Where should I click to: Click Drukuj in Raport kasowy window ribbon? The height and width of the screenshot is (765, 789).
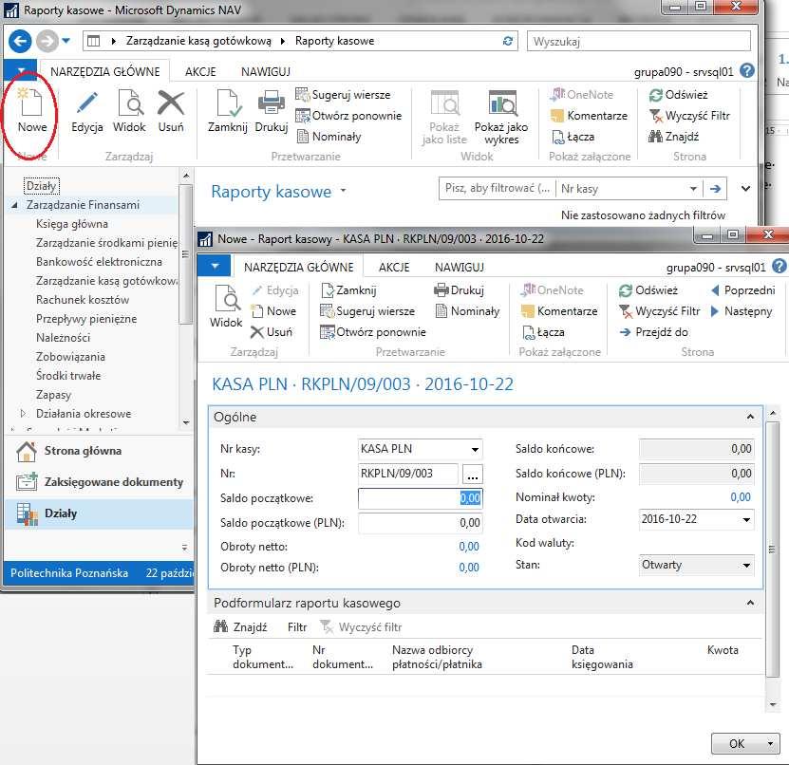[x=459, y=290]
